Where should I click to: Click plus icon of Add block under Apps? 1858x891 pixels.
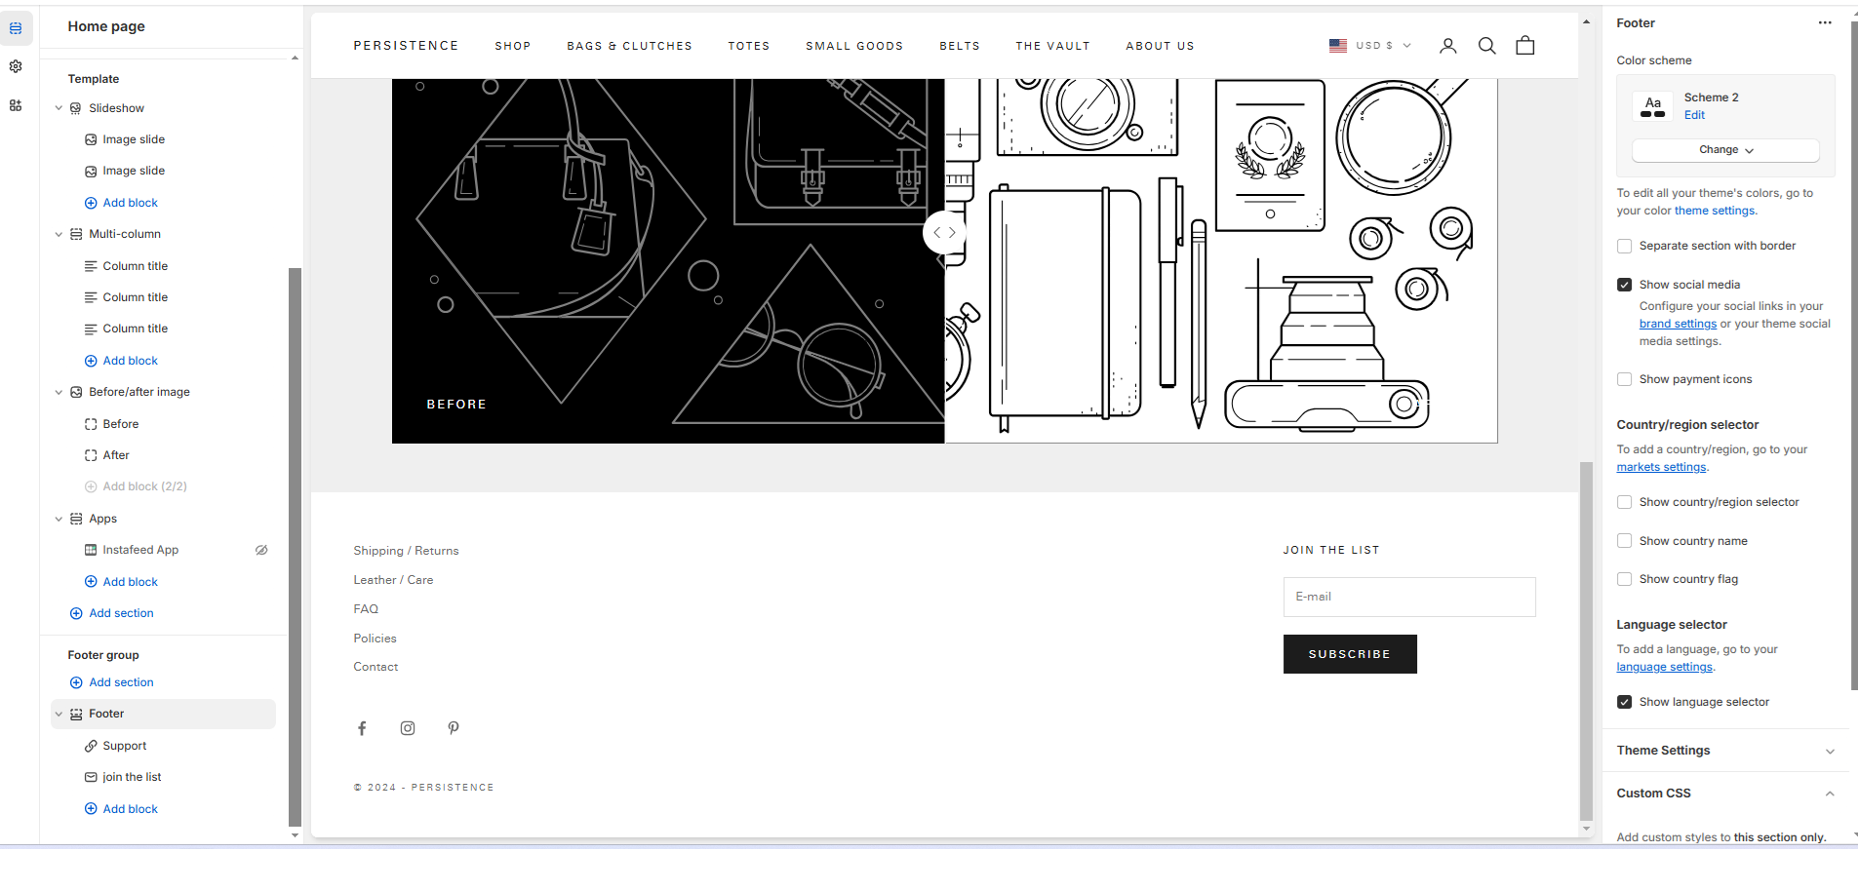click(x=91, y=582)
